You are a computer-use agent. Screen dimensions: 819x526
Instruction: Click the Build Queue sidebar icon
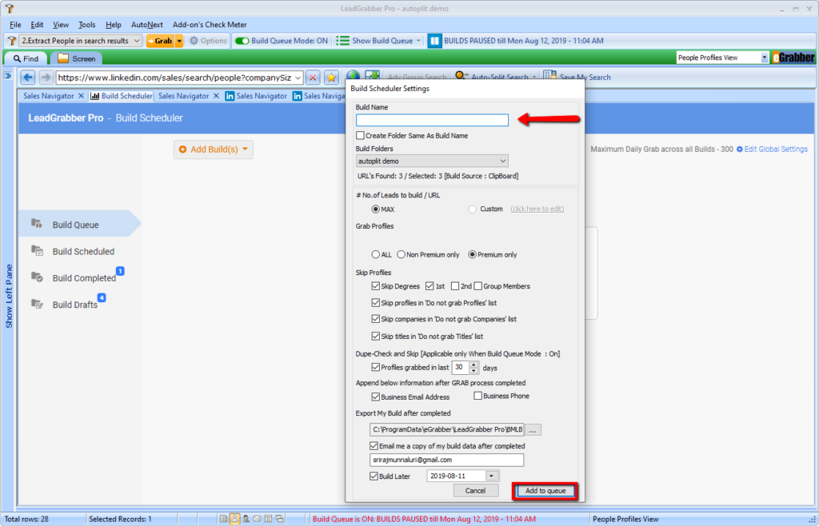tap(37, 225)
